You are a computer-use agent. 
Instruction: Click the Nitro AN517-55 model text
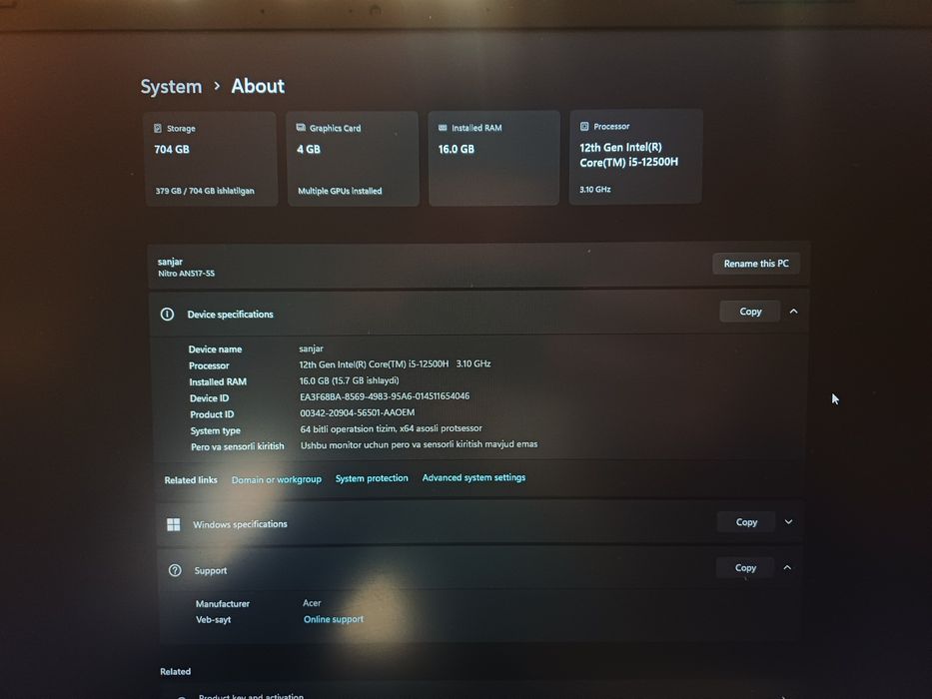pyautogui.click(x=186, y=274)
